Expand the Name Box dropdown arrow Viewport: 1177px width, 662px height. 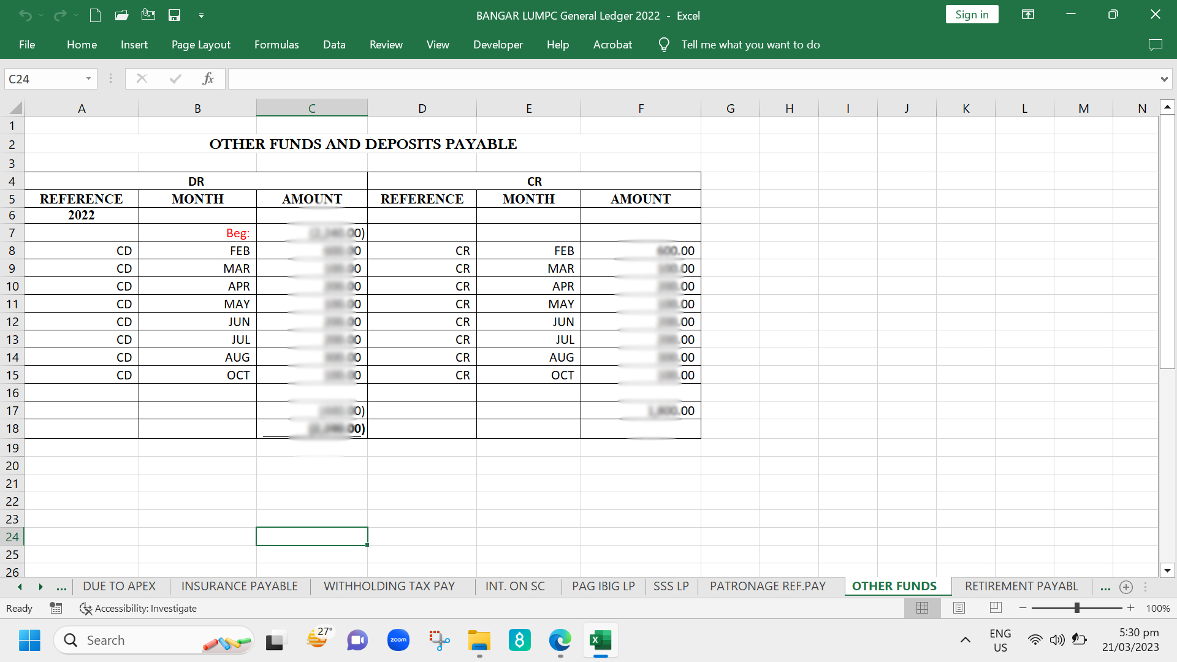coord(88,78)
